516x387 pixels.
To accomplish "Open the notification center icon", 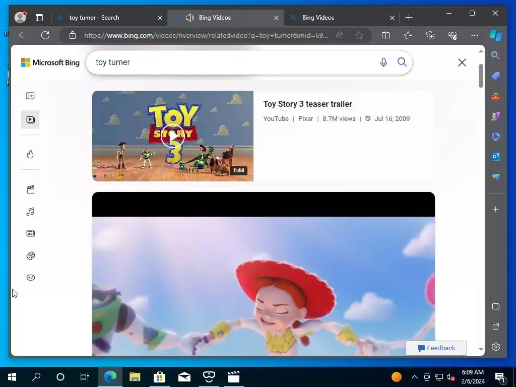I will pyautogui.click(x=500, y=377).
